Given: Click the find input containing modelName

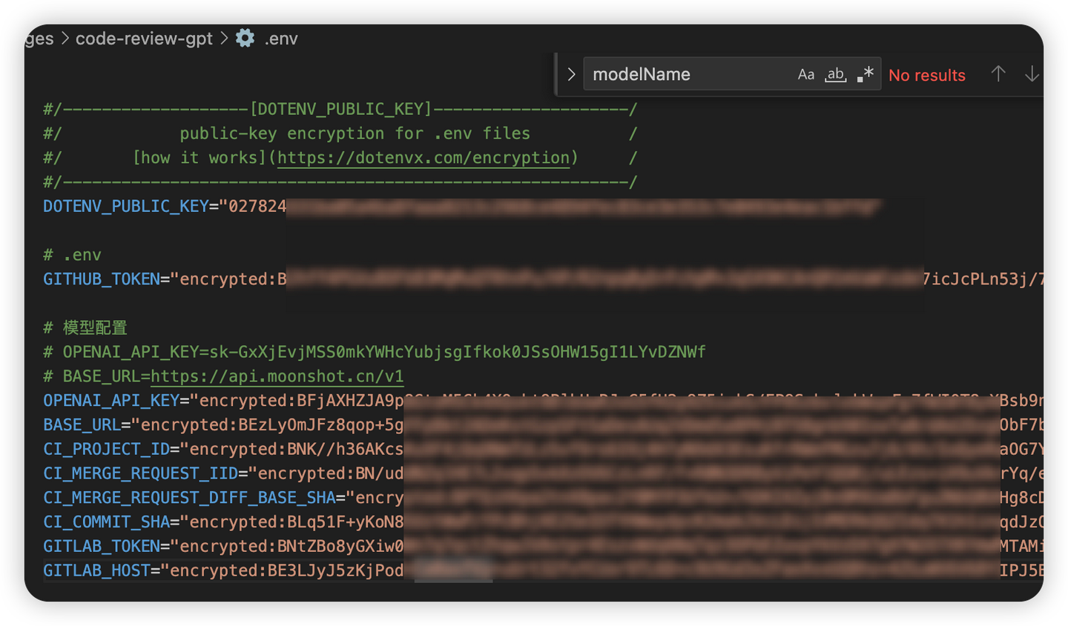Looking at the screenshot, I should point(686,74).
